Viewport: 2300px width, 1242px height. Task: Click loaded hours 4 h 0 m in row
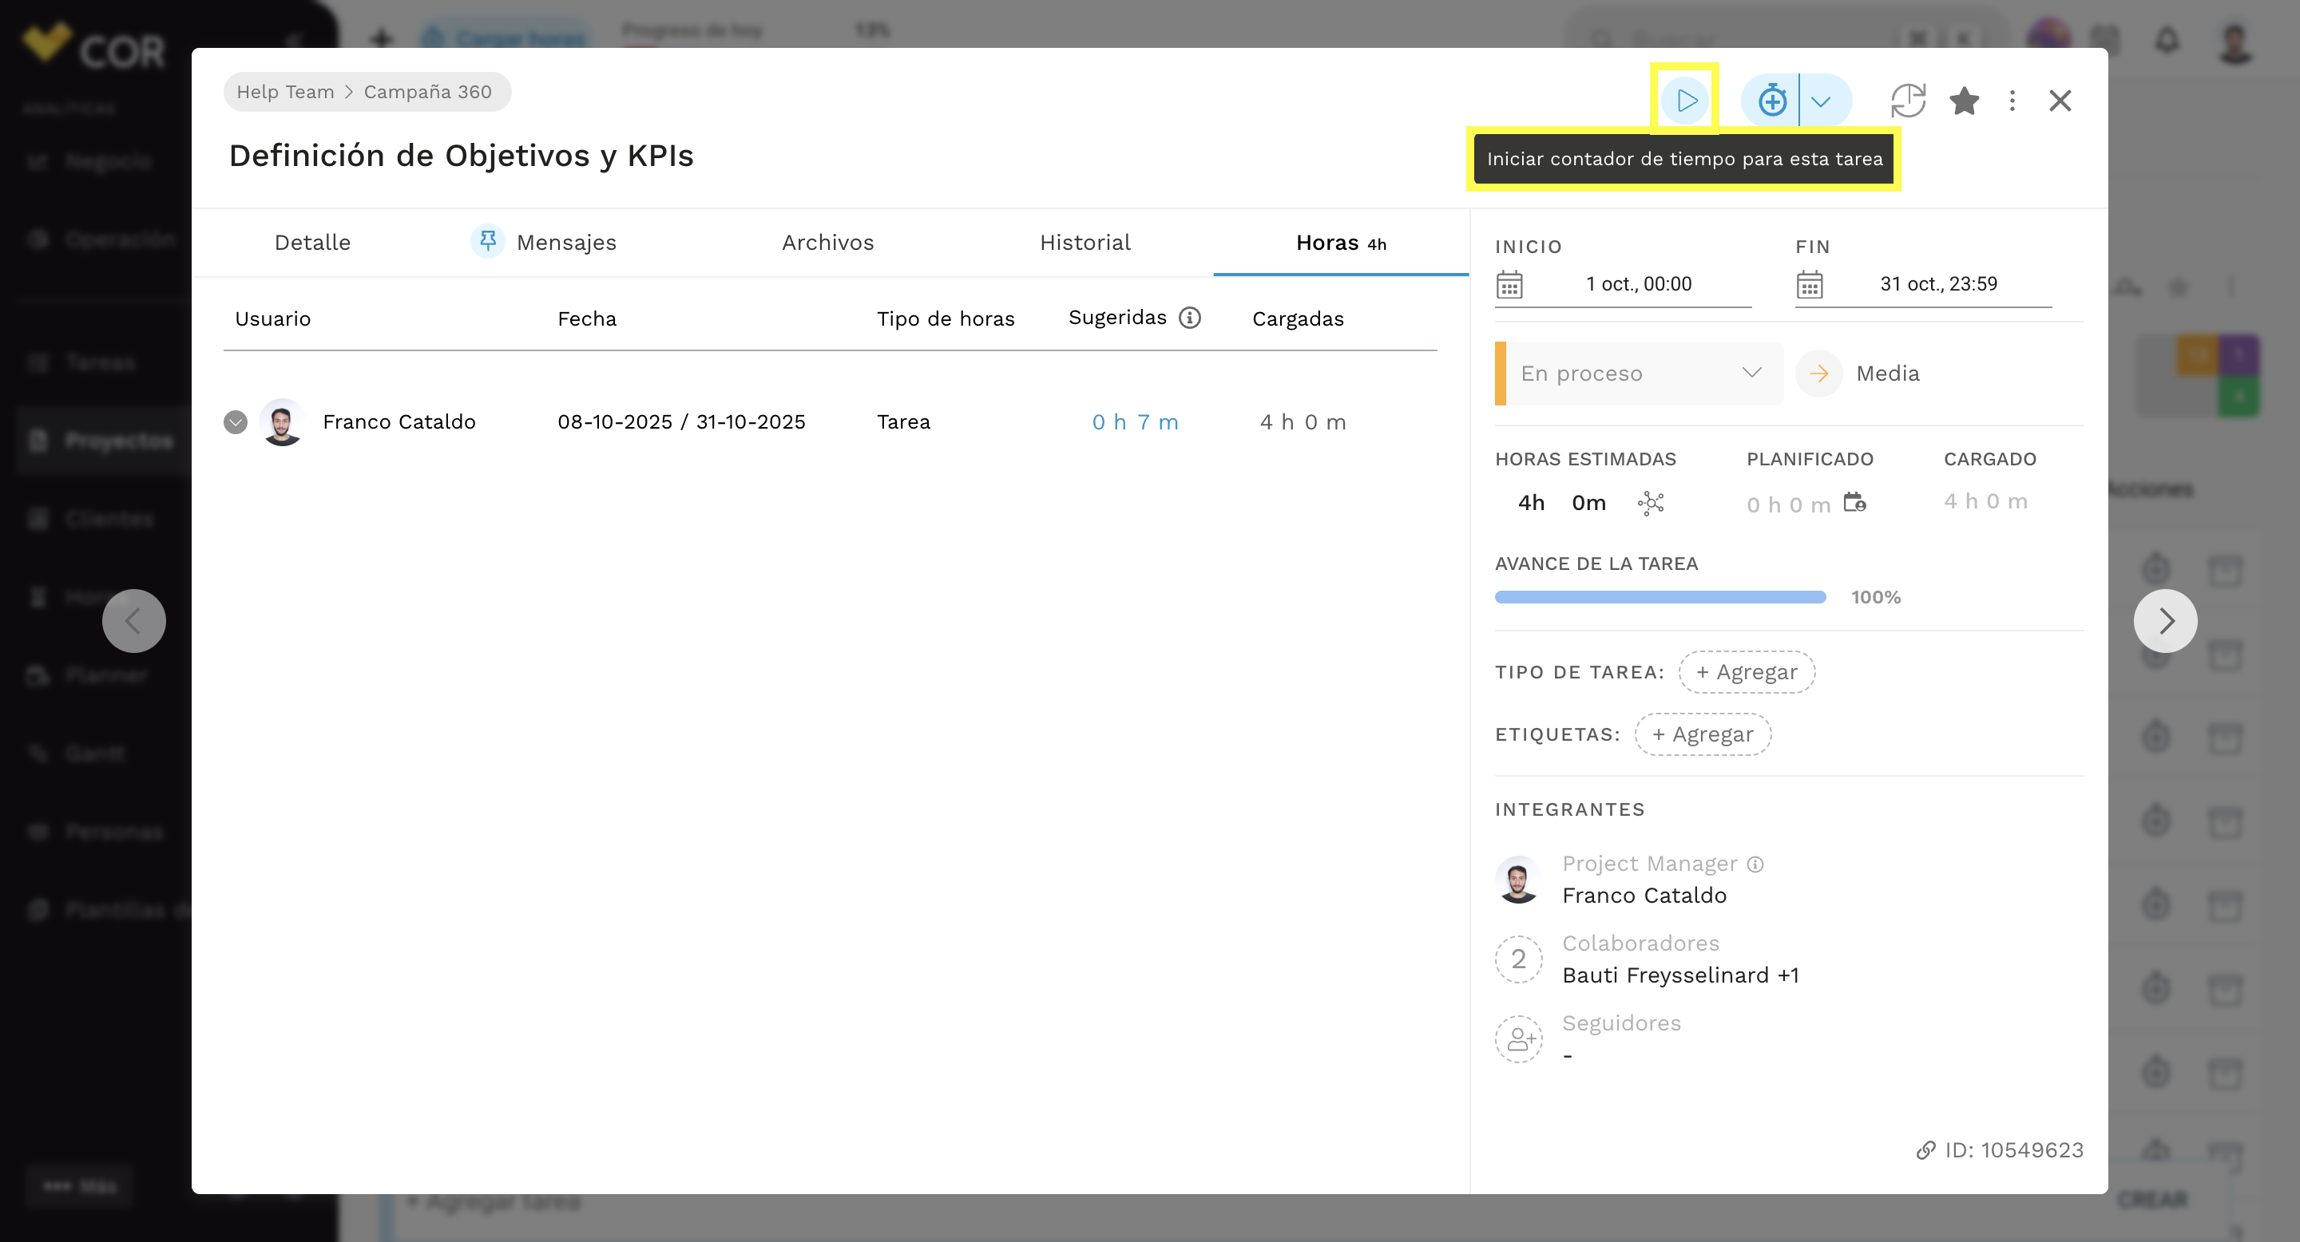click(1303, 422)
